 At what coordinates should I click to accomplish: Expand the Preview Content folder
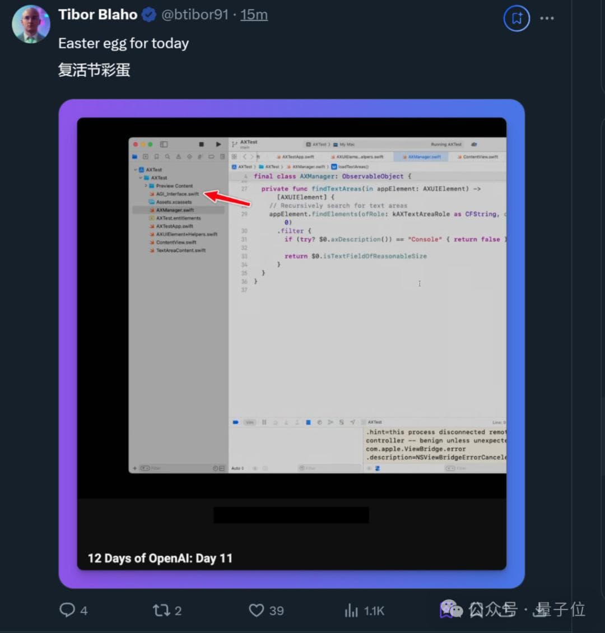click(x=146, y=185)
